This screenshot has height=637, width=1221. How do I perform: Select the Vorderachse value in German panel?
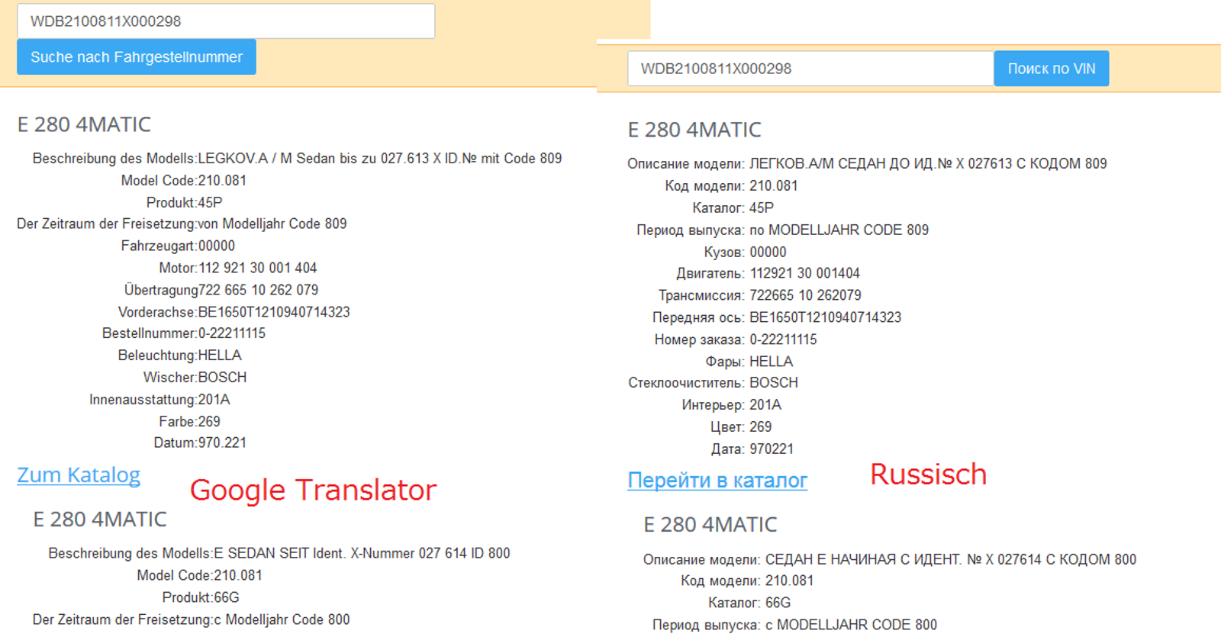pos(273,312)
